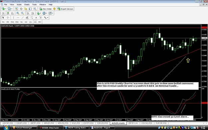Open the Arrows tool dropdown arrow
The height and width of the screenshot is (130, 208).
tap(48, 18)
